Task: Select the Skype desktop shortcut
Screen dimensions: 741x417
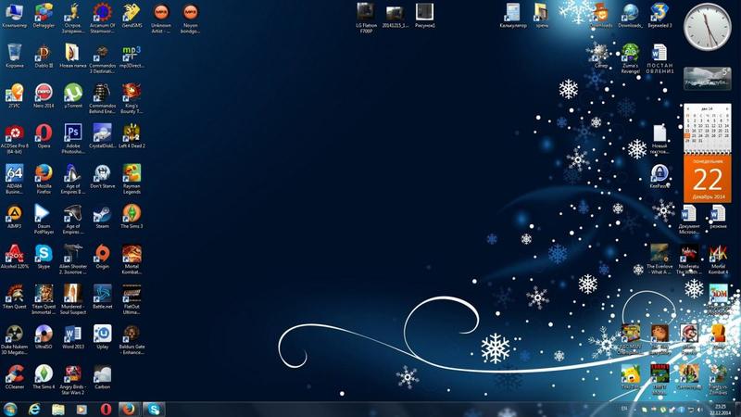Action: [x=43, y=254]
